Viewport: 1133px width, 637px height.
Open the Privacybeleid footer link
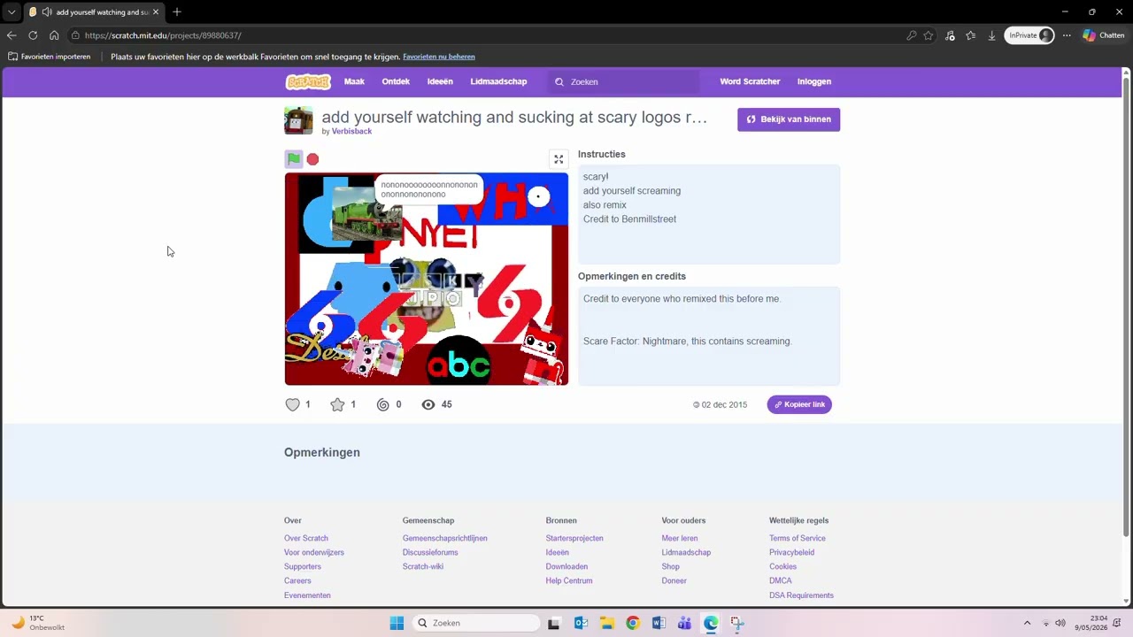tap(791, 552)
